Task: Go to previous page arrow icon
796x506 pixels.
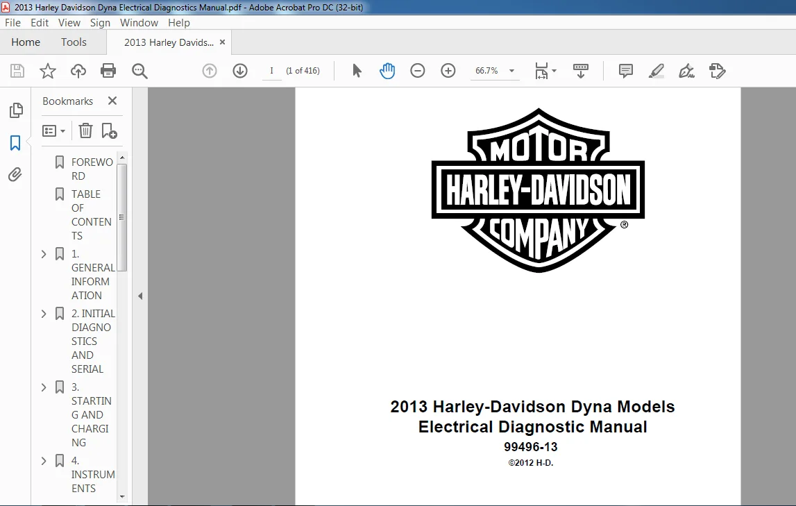Action: tap(209, 71)
